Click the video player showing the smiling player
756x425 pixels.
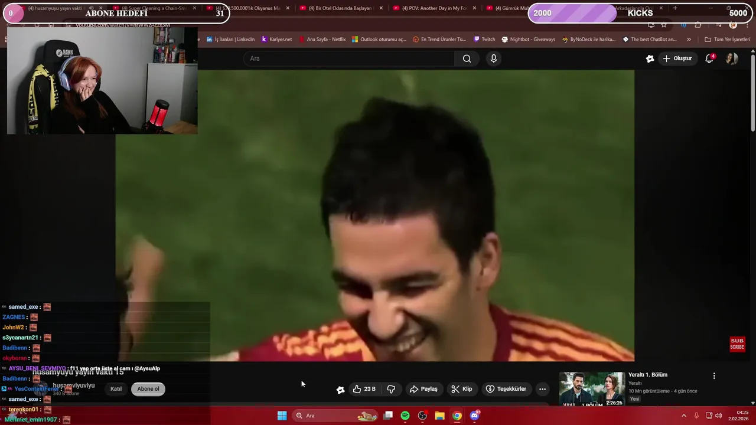375,215
